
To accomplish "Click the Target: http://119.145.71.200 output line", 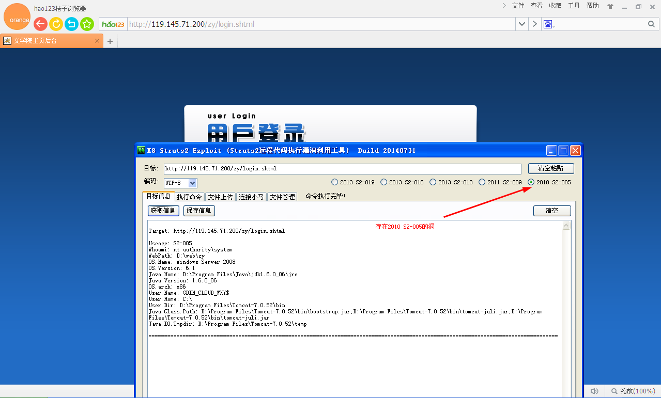I will (x=217, y=231).
